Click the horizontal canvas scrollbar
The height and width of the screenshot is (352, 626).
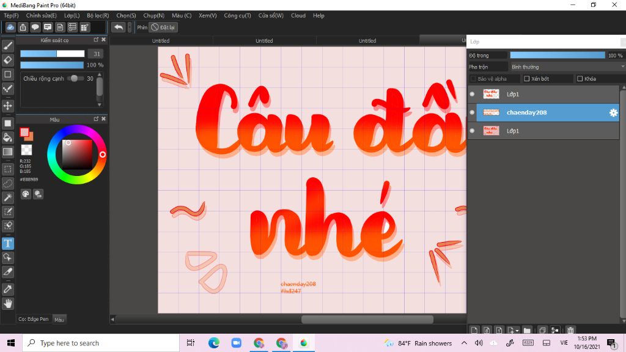click(367, 319)
